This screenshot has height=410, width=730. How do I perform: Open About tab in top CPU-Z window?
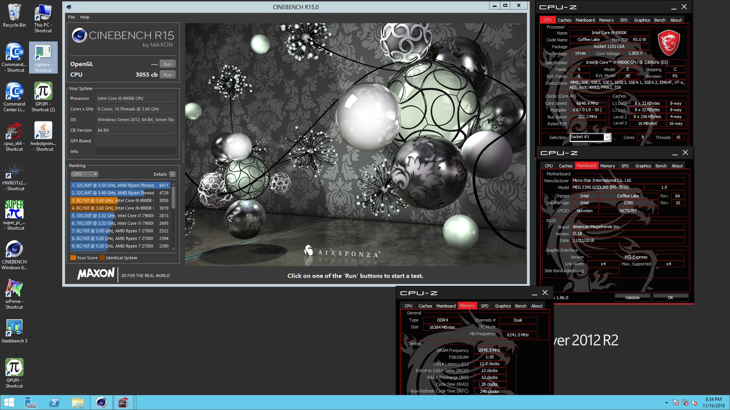(x=676, y=20)
